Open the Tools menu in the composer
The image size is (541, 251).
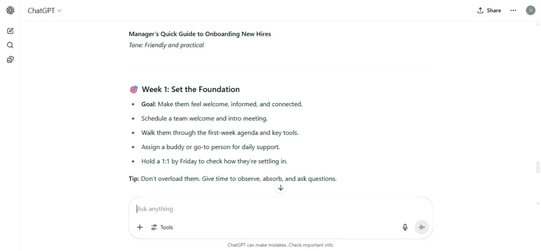pyautogui.click(x=162, y=227)
